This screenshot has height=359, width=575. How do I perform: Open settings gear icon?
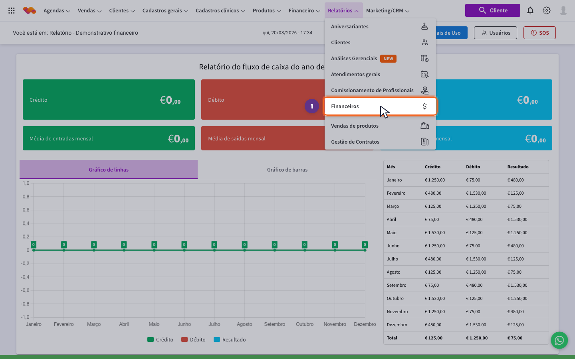click(547, 11)
